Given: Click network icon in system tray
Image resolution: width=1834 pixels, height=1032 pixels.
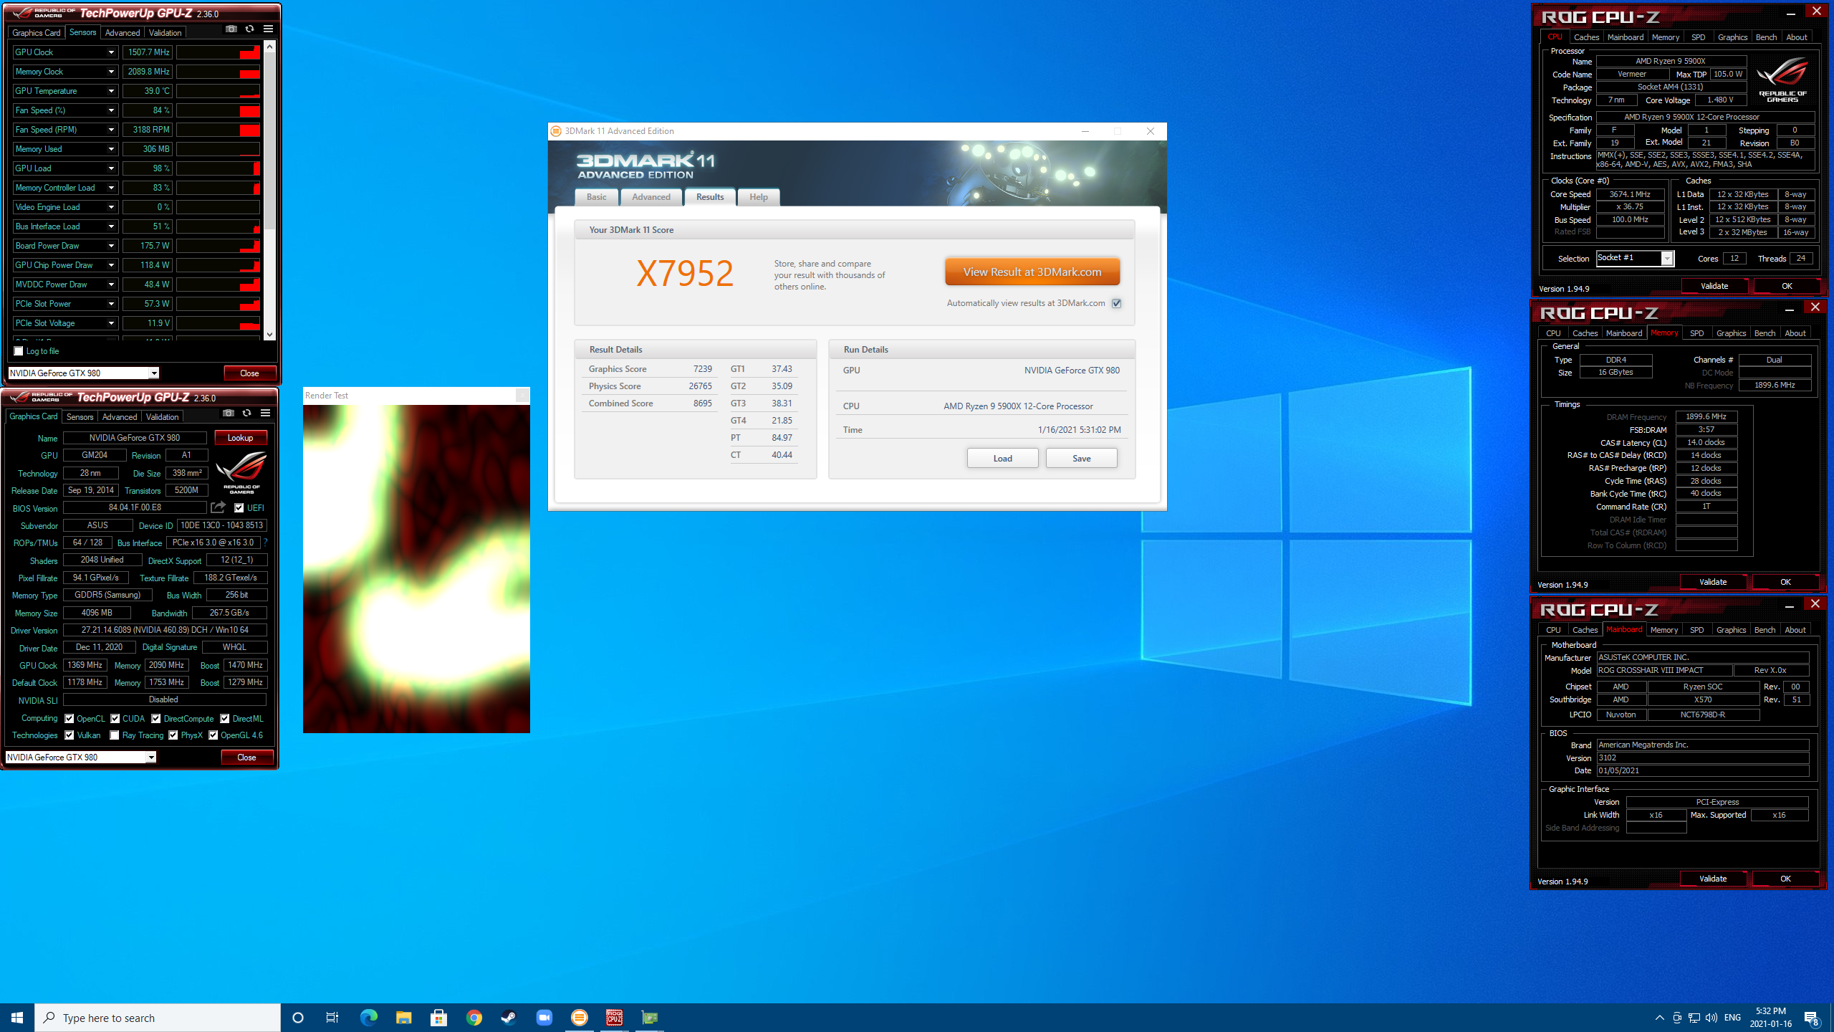Looking at the screenshot, I should coord(1694,1018).
